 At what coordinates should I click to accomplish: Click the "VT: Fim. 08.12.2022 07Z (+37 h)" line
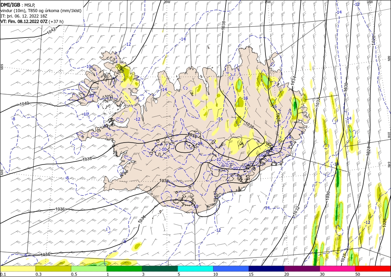click(32, 21)
